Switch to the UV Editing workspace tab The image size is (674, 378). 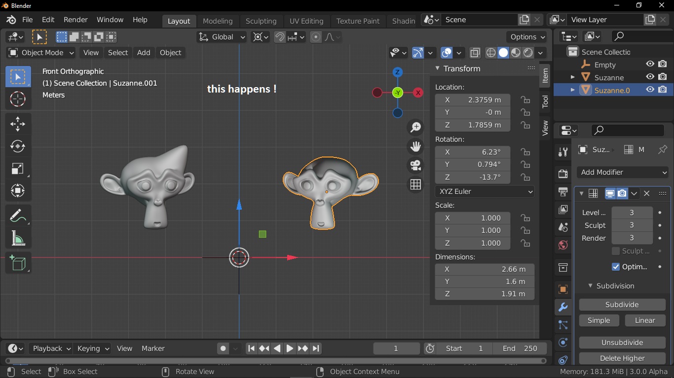coord(306,21)
